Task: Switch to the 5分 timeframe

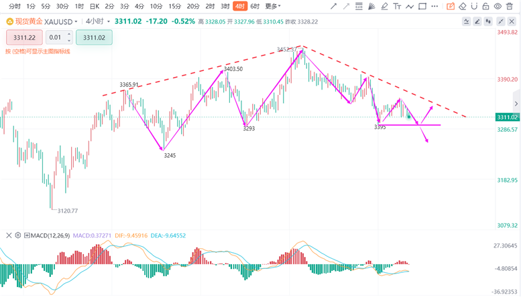Action: point(46,6)
